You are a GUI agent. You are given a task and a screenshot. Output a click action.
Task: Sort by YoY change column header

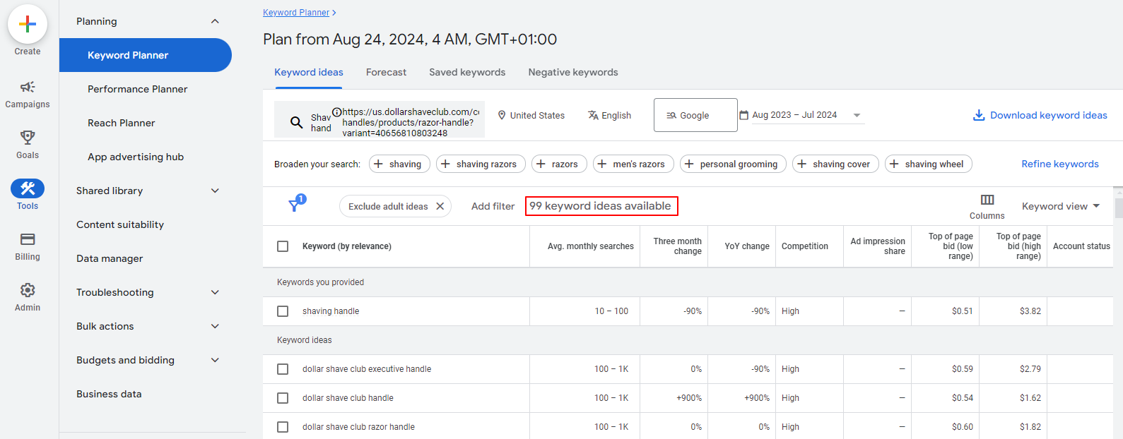tap(747, 246)
